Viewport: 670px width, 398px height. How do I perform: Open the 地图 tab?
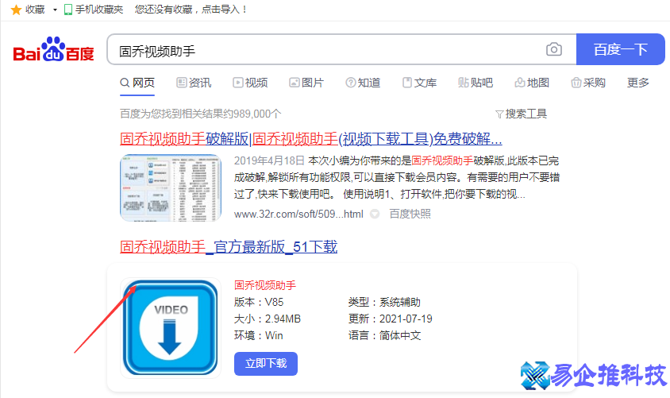coord(532,83)
